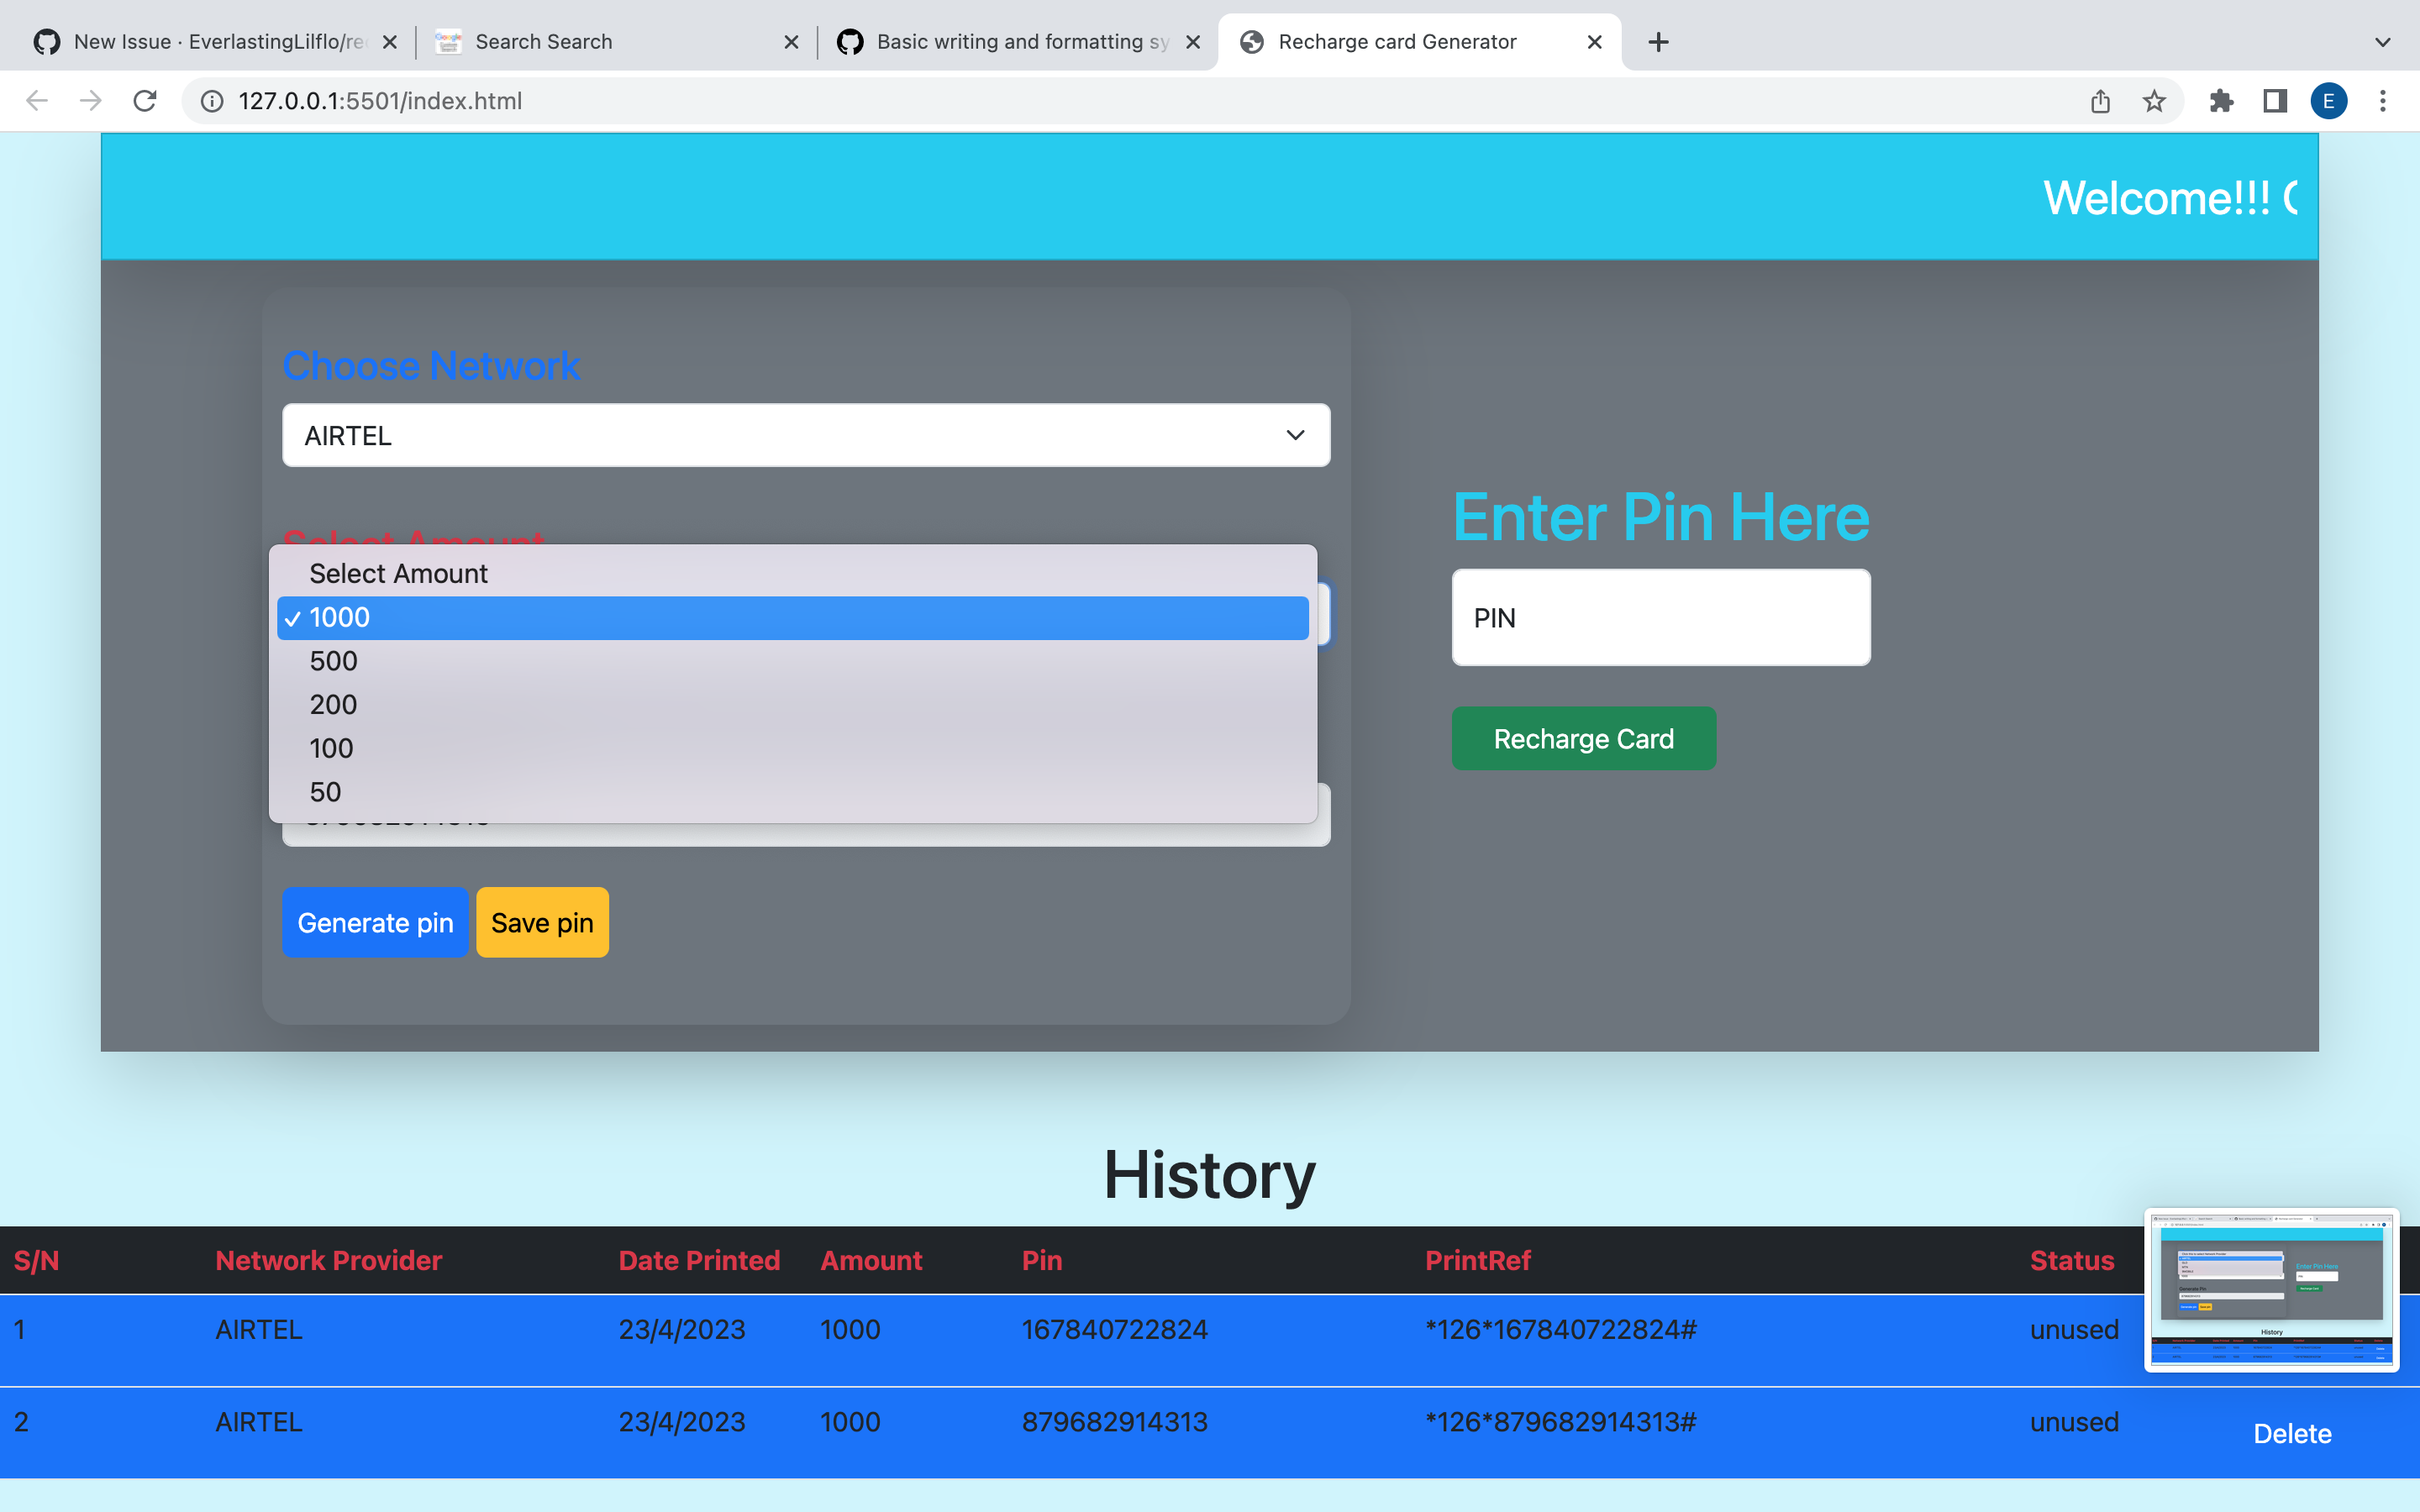Screen dimensions: 2420x1512
Task: Click the Generate pin button
Action: click(375, 922)
